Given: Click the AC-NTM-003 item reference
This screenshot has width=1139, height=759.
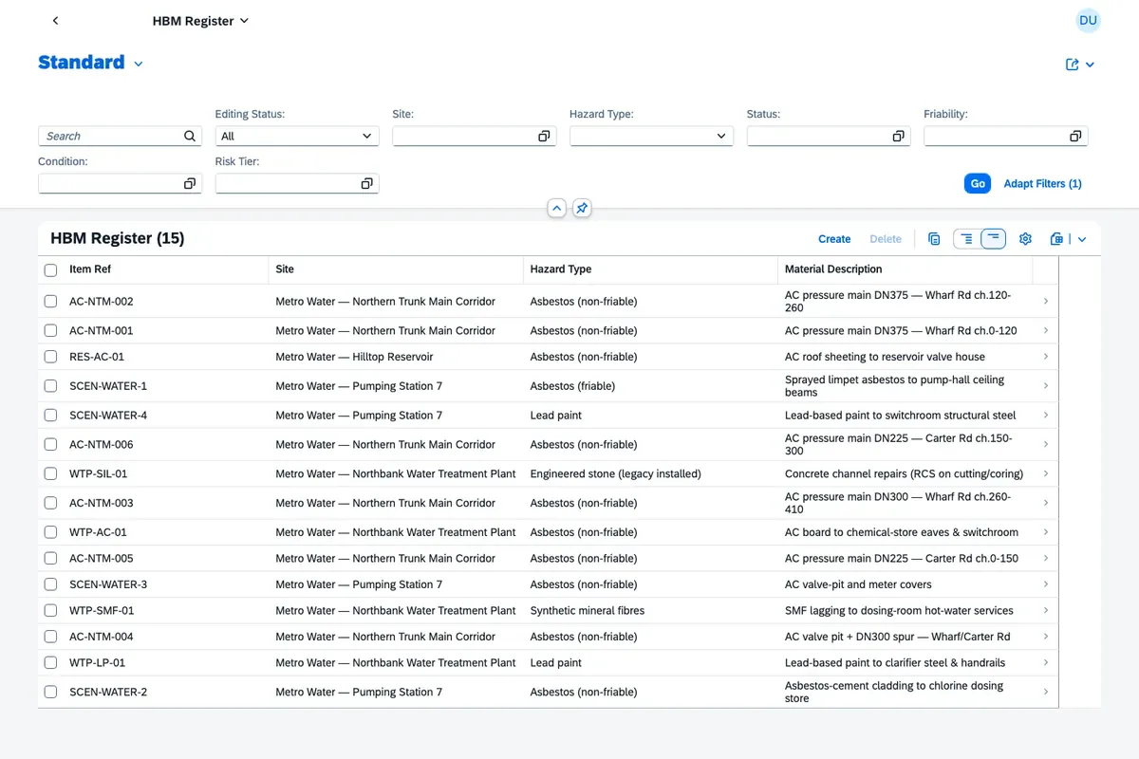Looking at the screenshot, I should (x=102, y=503).
